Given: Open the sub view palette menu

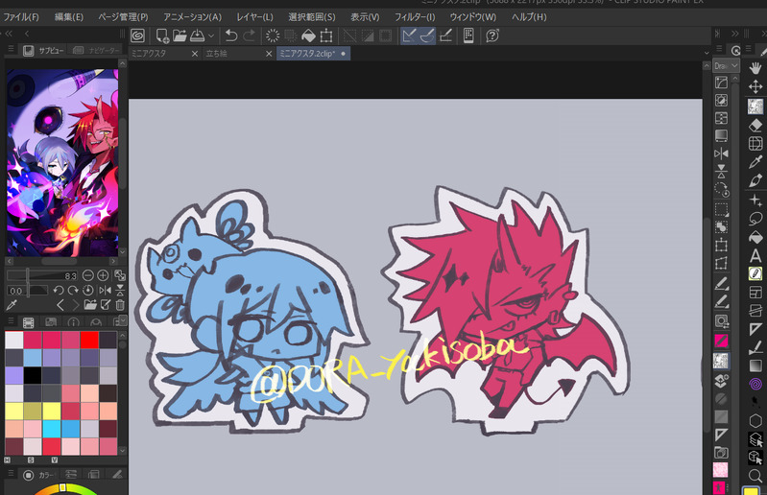Looking at the screenshot, I should tap(11, 49).
